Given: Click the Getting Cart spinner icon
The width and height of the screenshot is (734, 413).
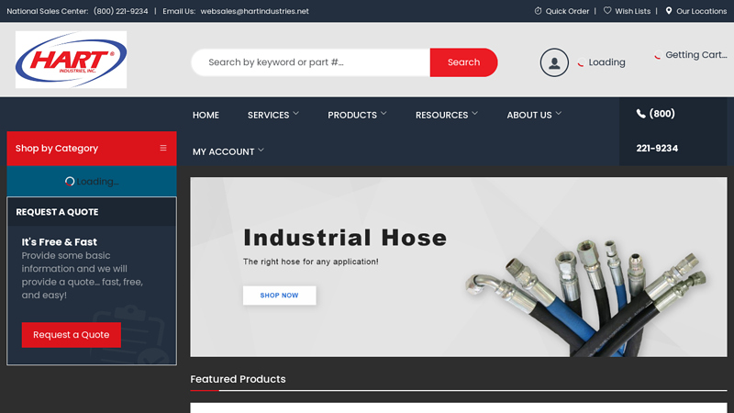Looking at the screenshot, I should (658, 55).
